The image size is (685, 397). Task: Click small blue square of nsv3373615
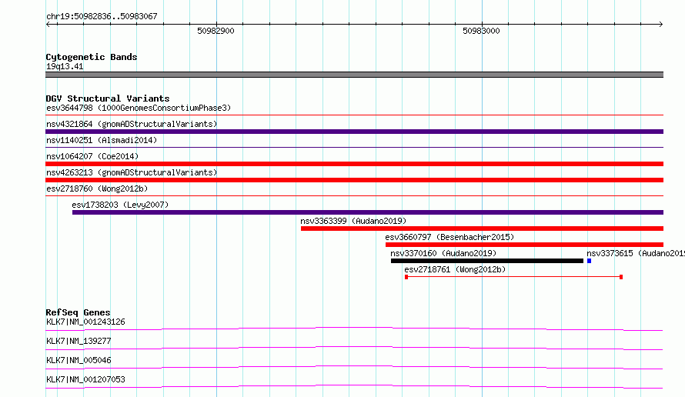tap(590, 261)
